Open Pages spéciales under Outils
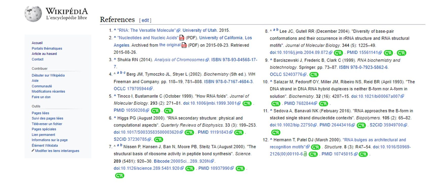The width and height of the screenshot is (445, 183). [x=44, y=129]
